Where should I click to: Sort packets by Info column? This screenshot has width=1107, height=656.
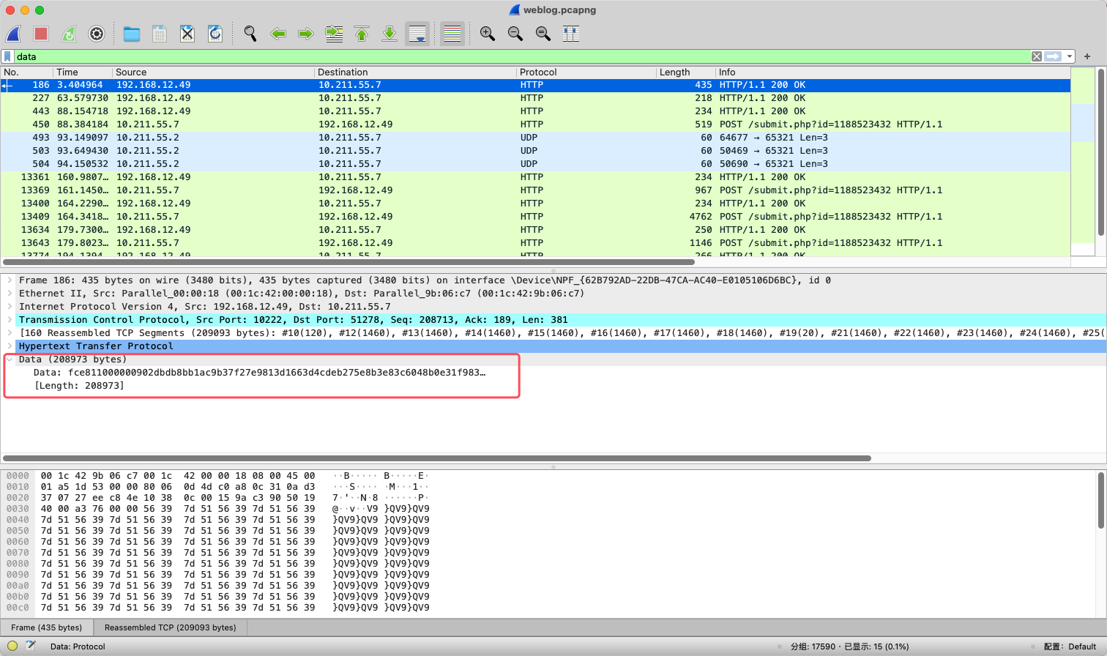(x=892, y=72)
